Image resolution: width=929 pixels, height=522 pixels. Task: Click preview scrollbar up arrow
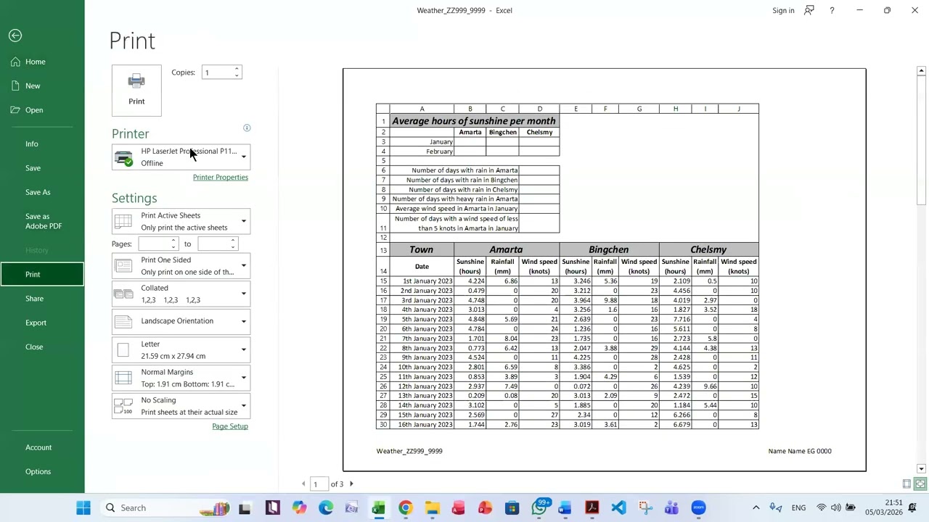[921, 71]
